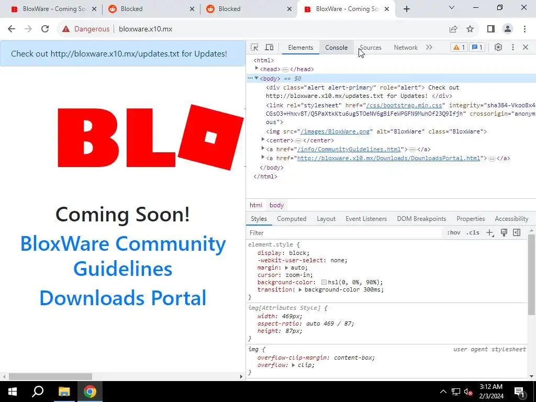Click the Dangerous site warning indicator
Image resolution: width=536 pixels, height=402 pixels.
(86, 29)
